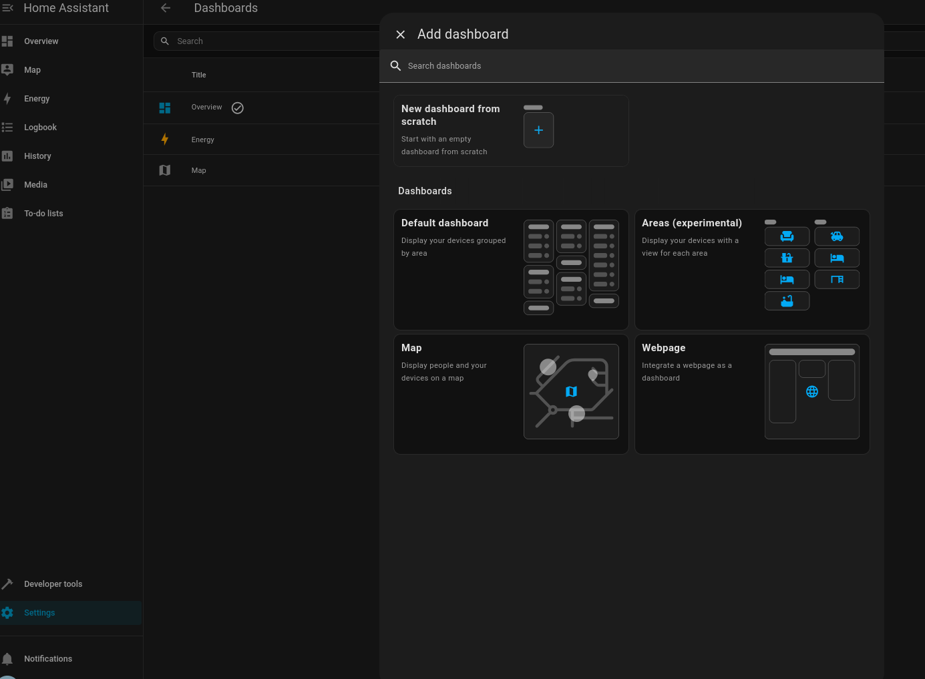Click the Notifications bell icon
The width and height of the screenshot is (925, 679).
(7, 659)
